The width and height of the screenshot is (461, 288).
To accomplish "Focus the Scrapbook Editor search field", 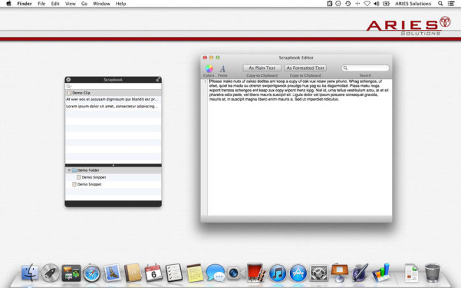I will click(x=365, y=68).
